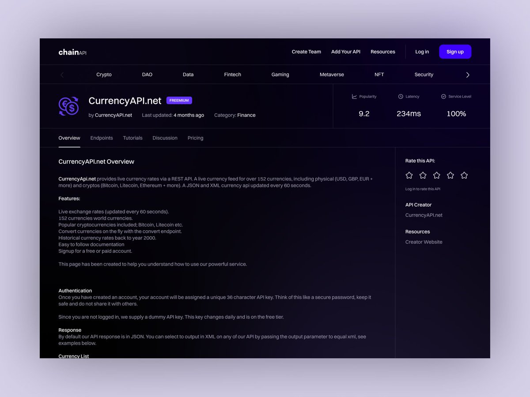Click the 'API Creator' label

[418, 205]
